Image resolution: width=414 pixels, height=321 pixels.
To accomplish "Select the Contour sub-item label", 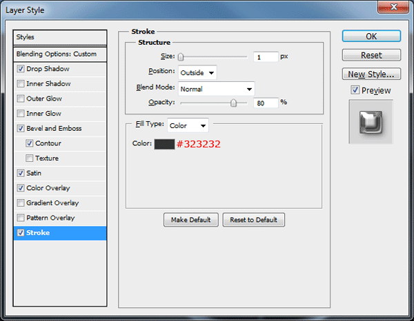I will (48, 143).
